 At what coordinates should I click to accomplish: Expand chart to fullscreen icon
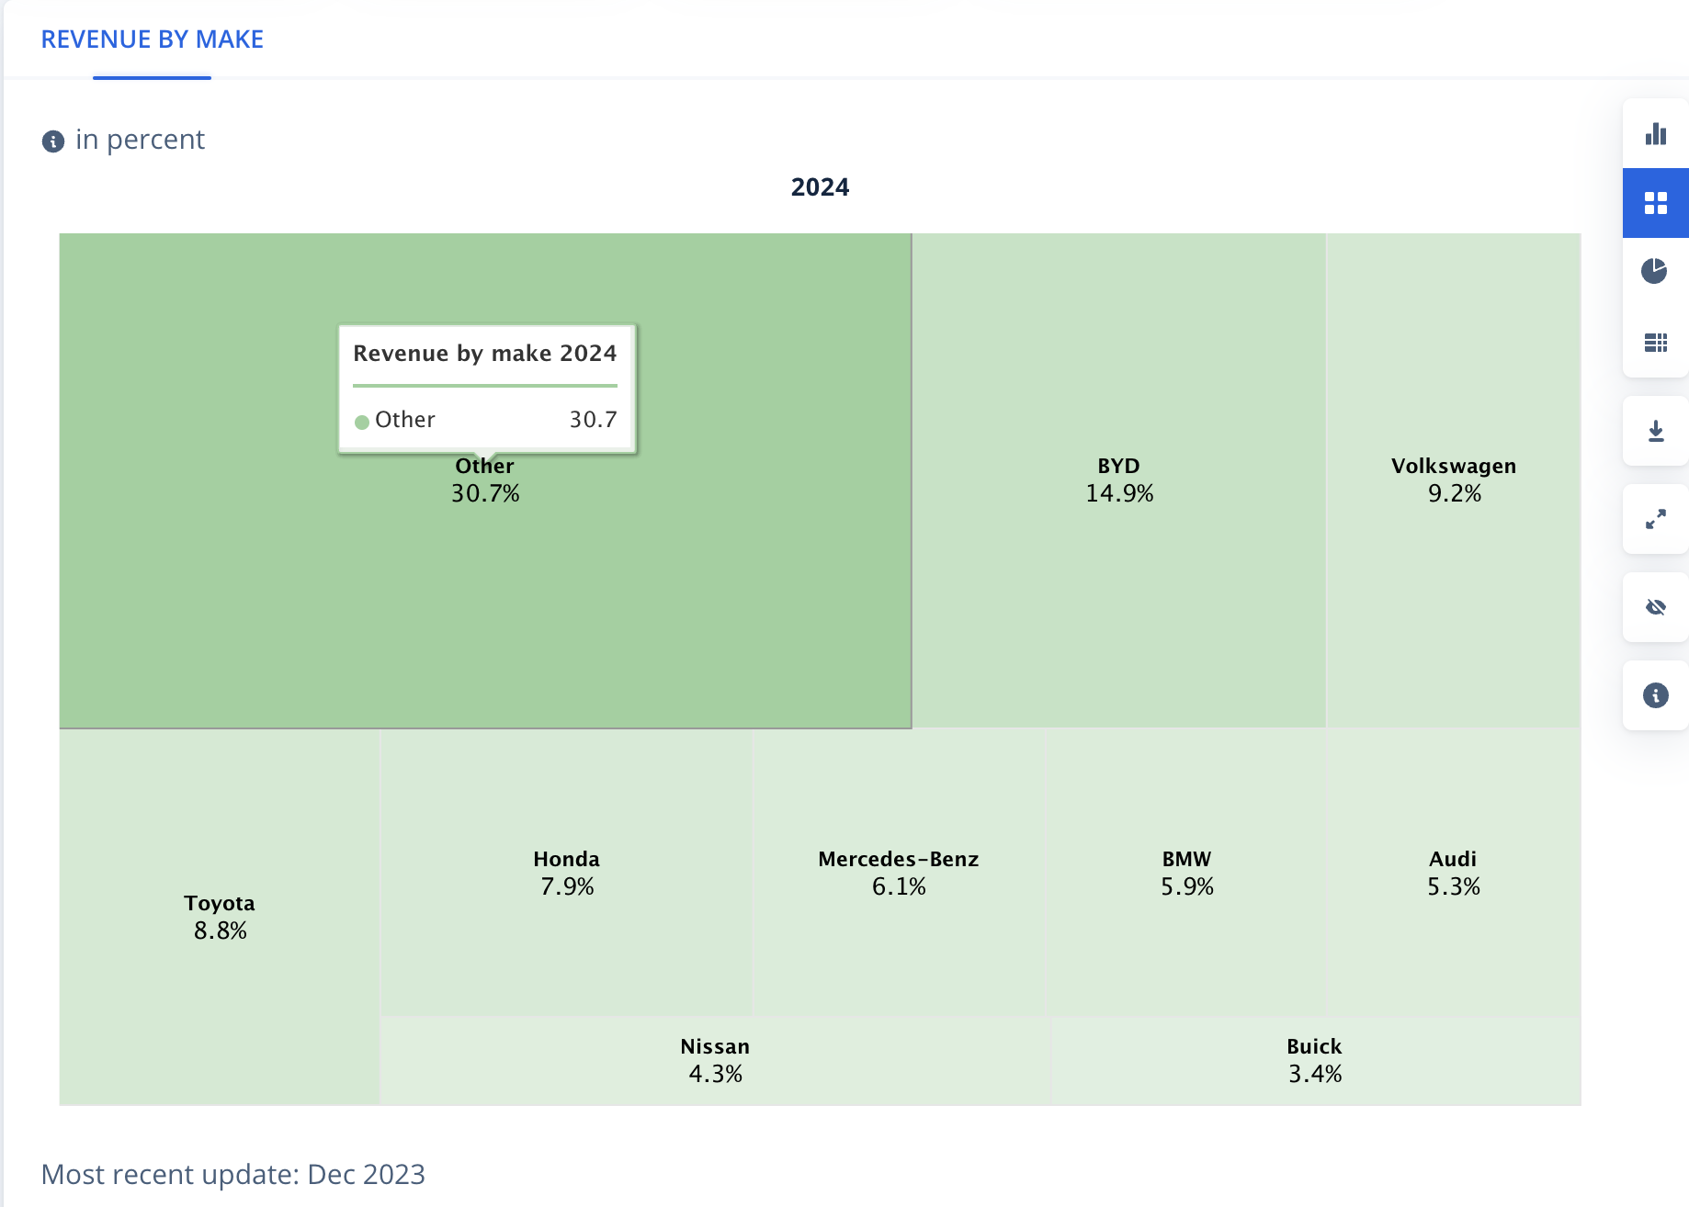point(1656,519)
